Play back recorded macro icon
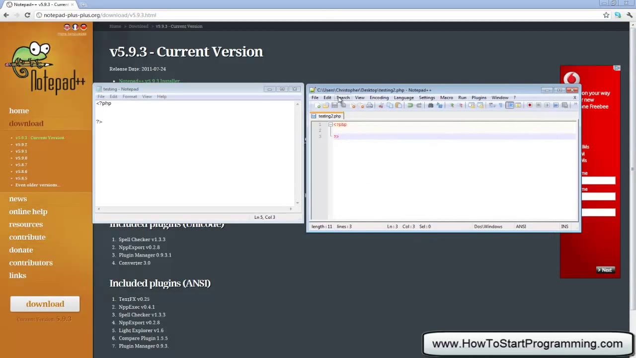 [x=547, y=105]
